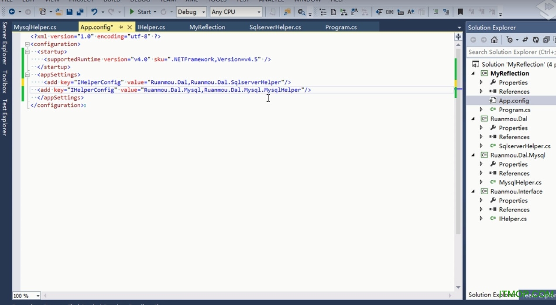Screen dimensions: 556x305
Task: Click Collapse All icon in Solution Explorer
Action: [546, 40]
